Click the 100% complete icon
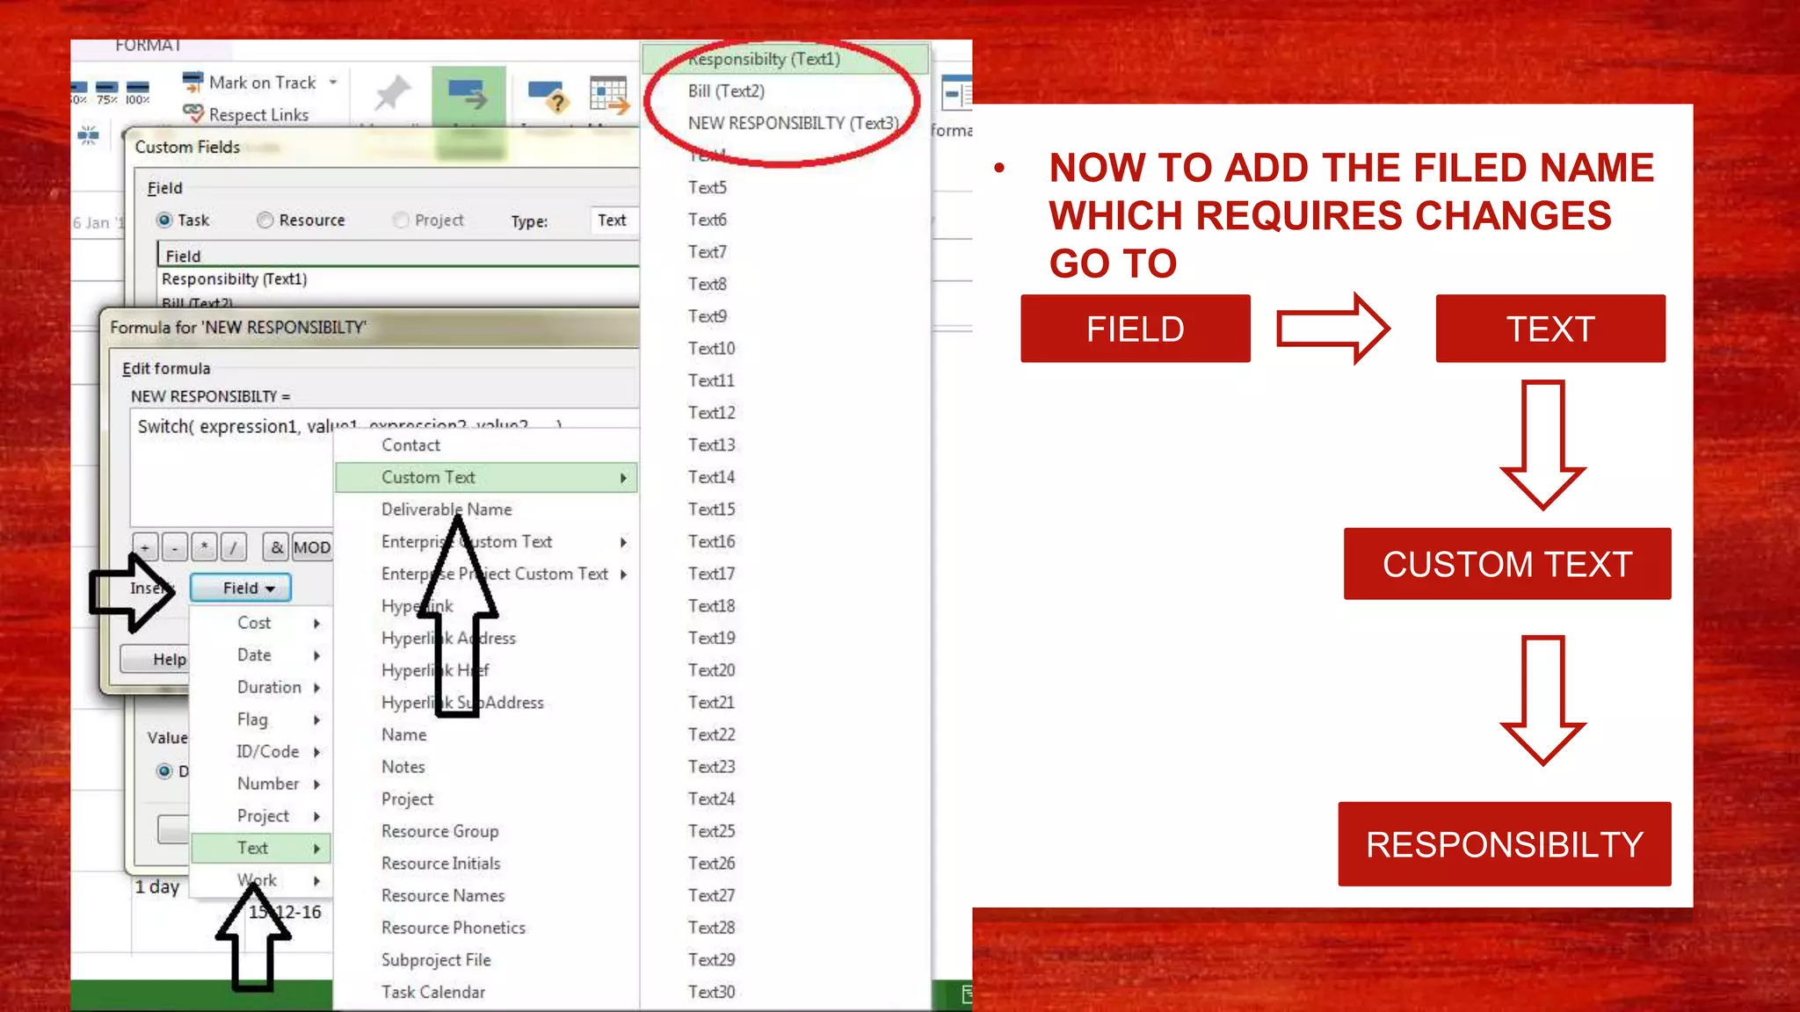 pos(137,91)
